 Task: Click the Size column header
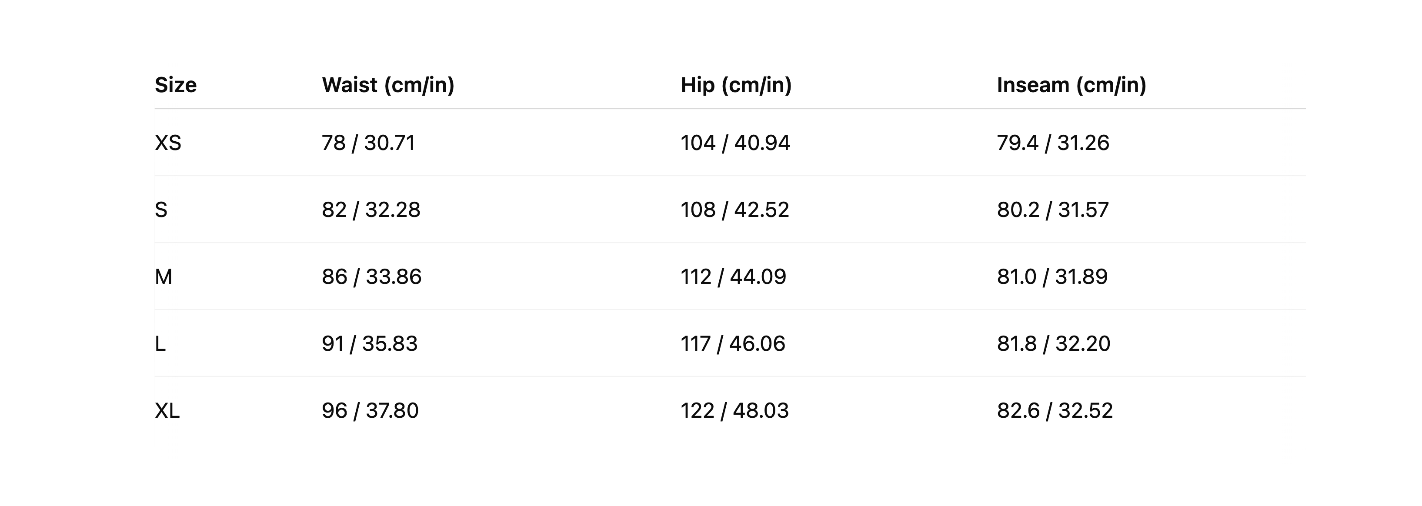tap(176, 85)
